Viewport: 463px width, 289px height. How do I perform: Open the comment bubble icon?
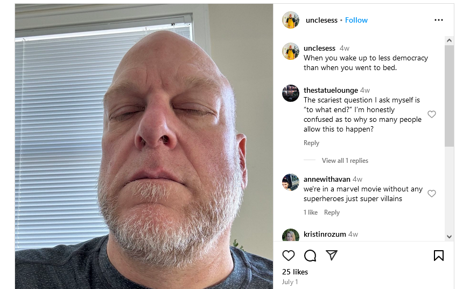coord(310,256)
